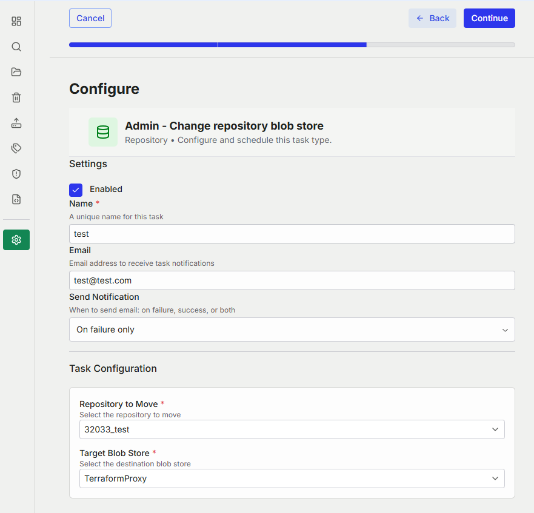Open the Send Notification dropdown
534x513 pixels.
point(292,329)
